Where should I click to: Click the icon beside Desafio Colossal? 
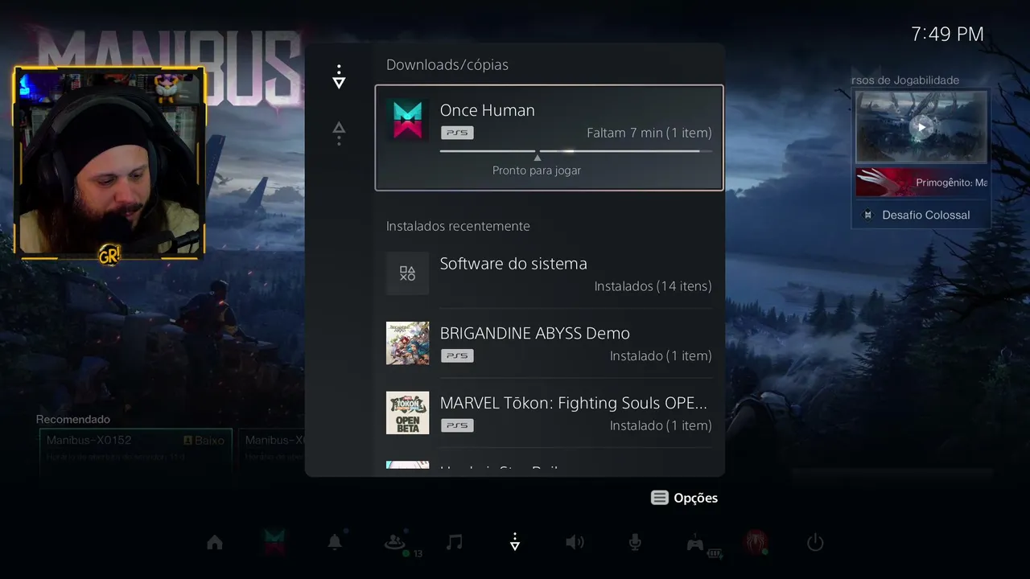867,215
